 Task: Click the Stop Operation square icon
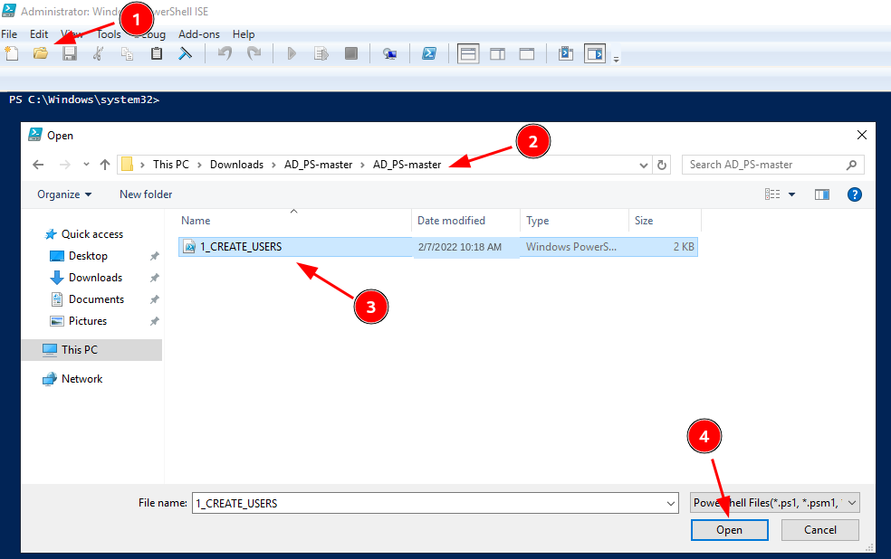point(351,54)
